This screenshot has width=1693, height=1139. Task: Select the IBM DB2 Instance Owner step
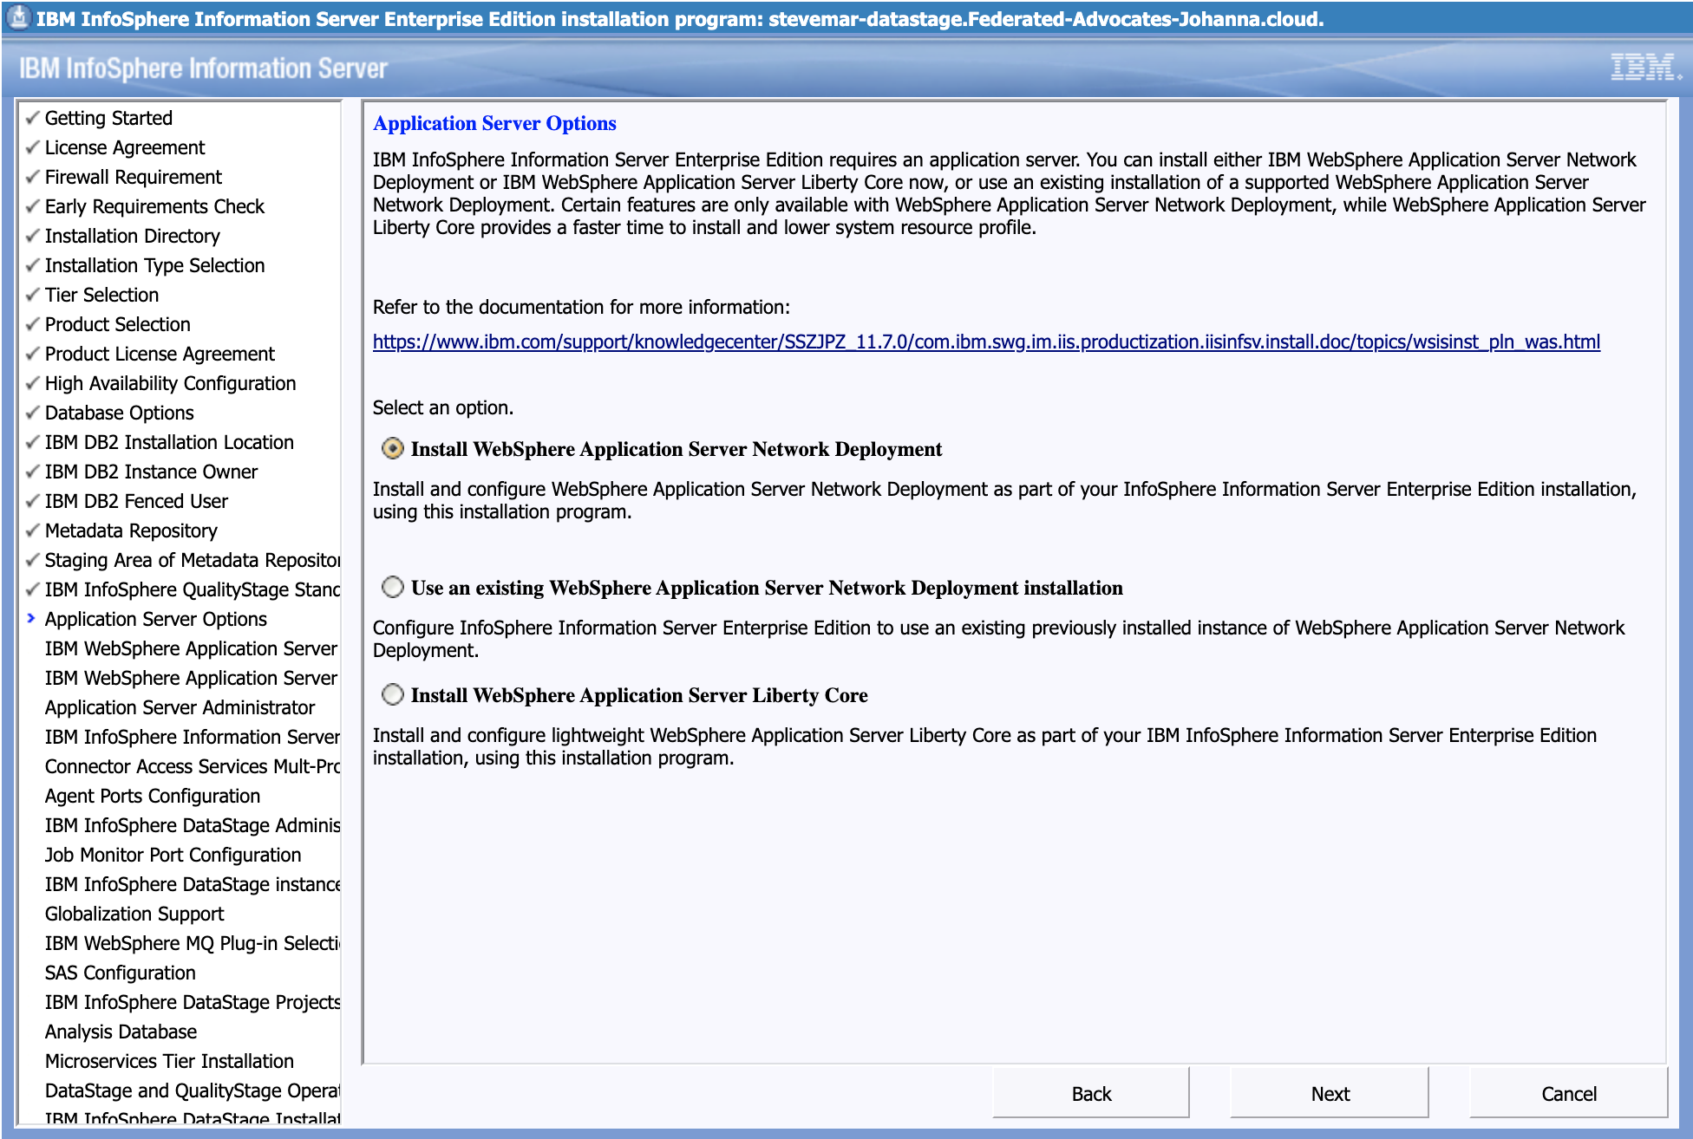[x=151, y=472]
